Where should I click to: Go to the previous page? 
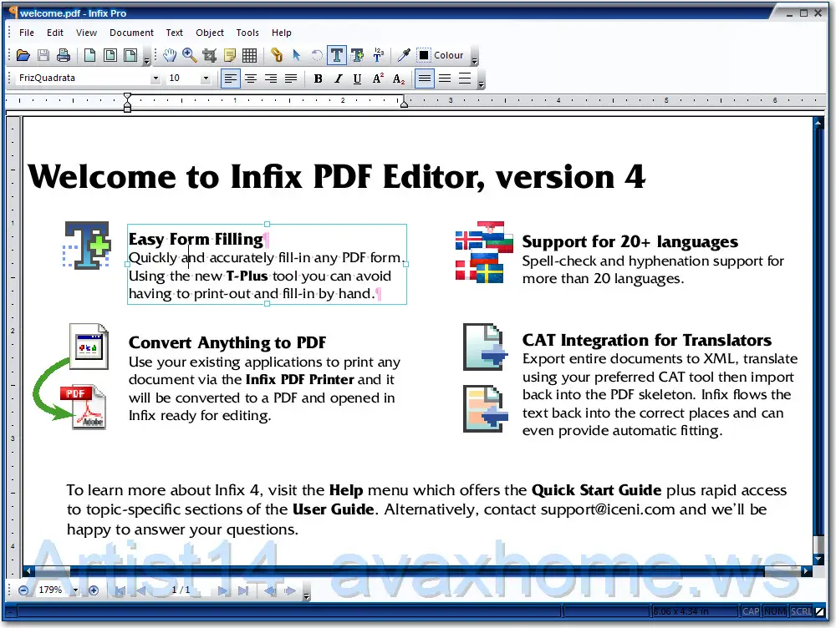coord(140,590)
